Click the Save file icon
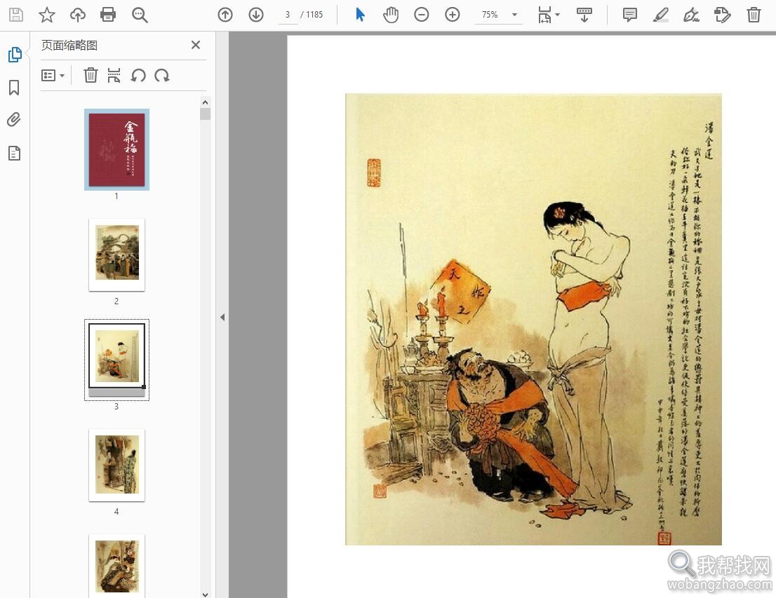 [16, 15]
